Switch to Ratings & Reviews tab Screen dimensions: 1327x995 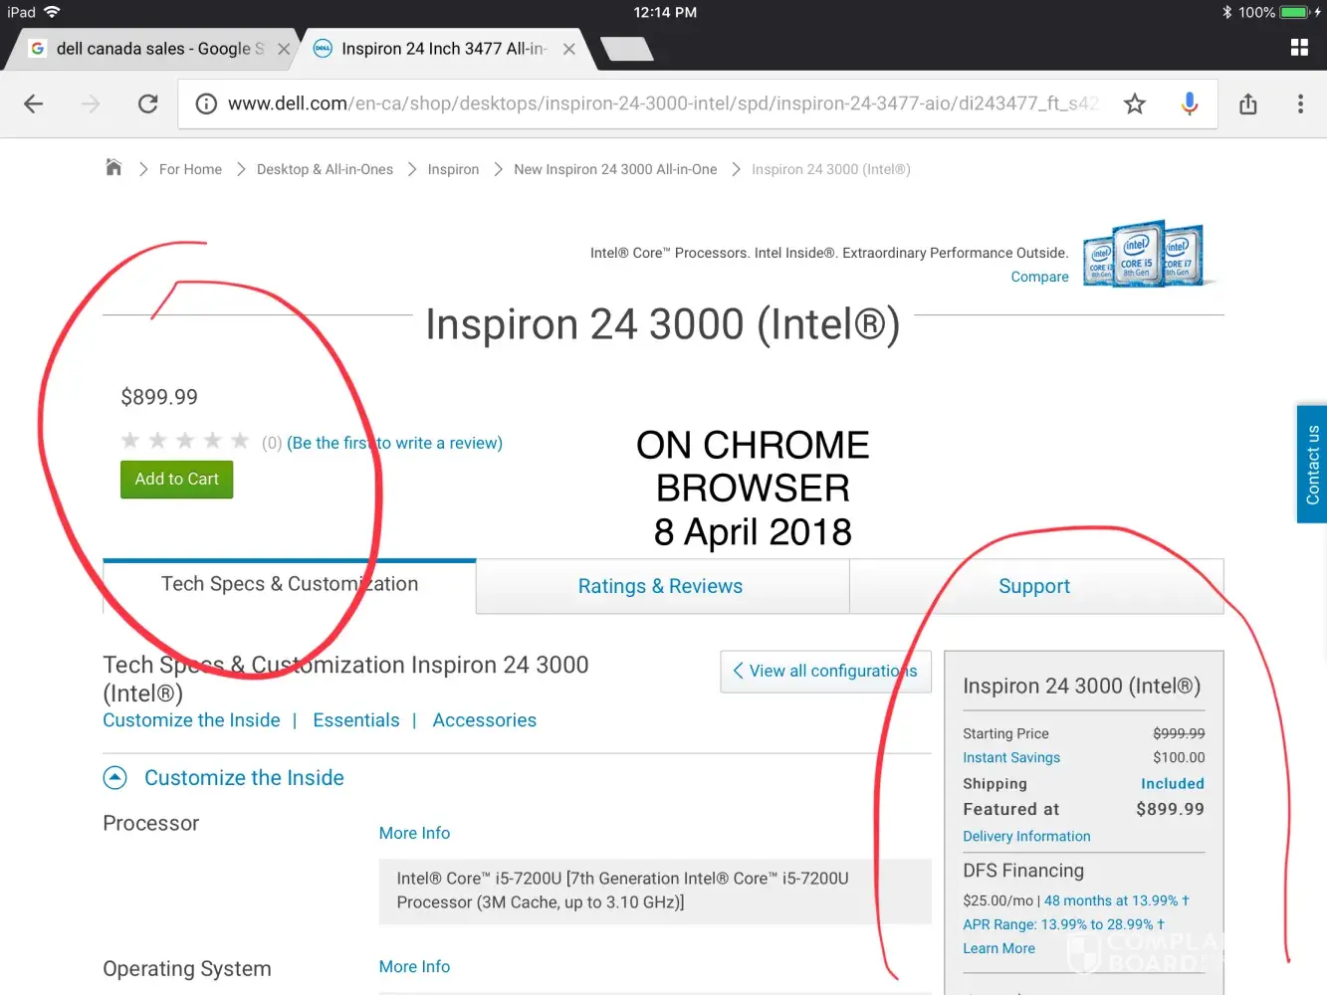pos(660,586)
